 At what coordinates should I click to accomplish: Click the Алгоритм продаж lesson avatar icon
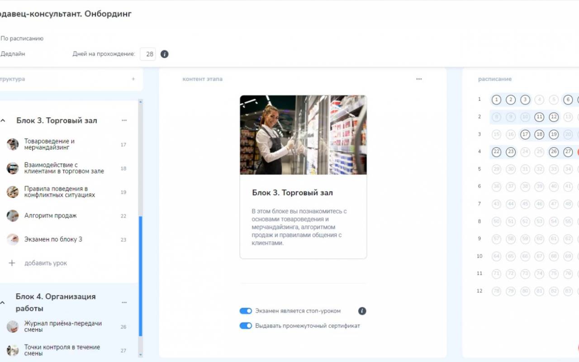pos(13,216)
